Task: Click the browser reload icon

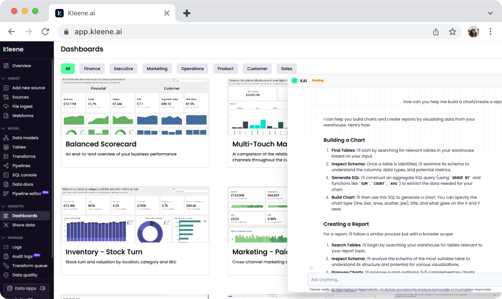Action: click(45, 32)
